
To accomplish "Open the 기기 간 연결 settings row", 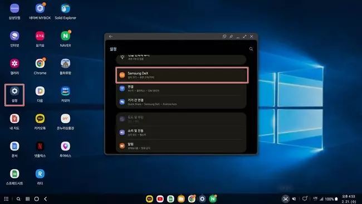I will point(181,102).
